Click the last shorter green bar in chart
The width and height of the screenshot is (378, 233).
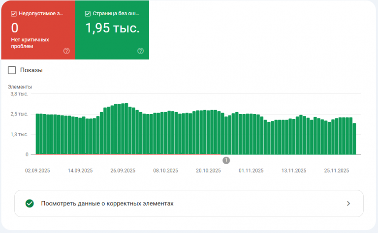(x=354, y=139)
